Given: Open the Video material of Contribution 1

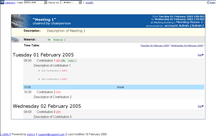Looking at the screenshot, I should pos(69,61).
